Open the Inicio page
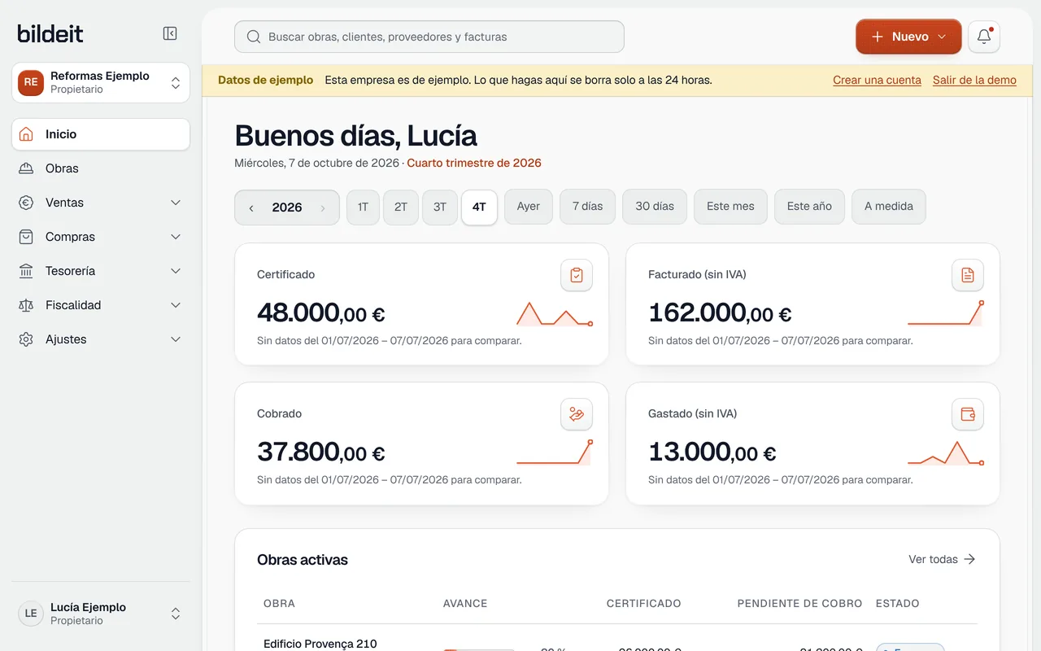The width and height of the screenshot is (1041, 651). [x=101, y=134]
